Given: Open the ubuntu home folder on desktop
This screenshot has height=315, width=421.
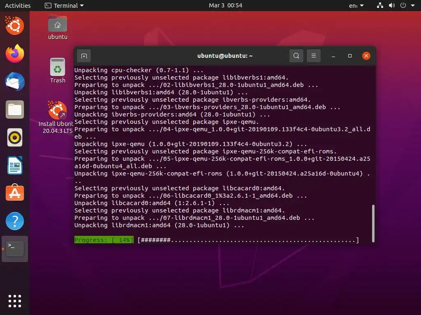Looking at the screenshot, I should pos(58,27).
